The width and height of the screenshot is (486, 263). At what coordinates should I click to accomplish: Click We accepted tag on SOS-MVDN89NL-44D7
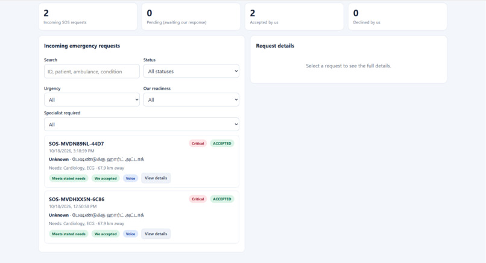pos(106,179)
